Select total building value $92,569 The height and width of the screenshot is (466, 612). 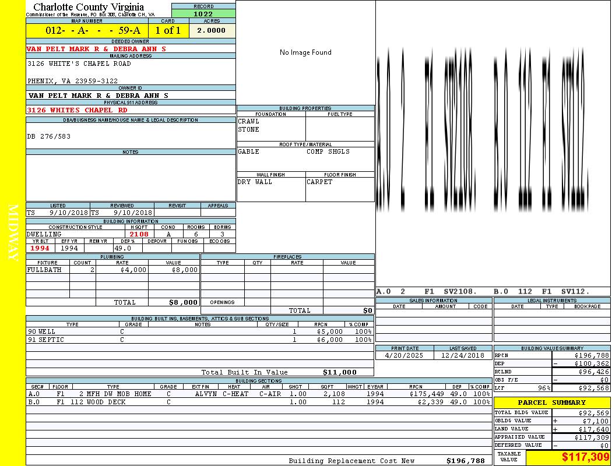[x=594, y=413]
